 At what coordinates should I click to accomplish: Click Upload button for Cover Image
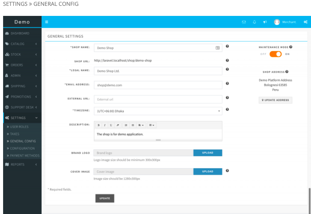coord(208,172)
